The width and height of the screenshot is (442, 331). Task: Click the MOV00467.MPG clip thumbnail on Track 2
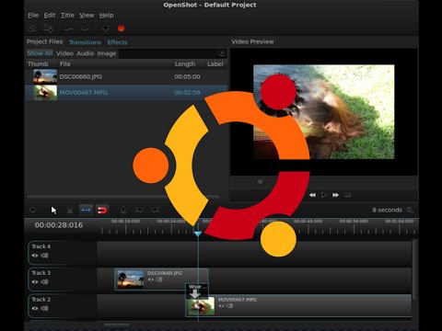coord(201,306)
